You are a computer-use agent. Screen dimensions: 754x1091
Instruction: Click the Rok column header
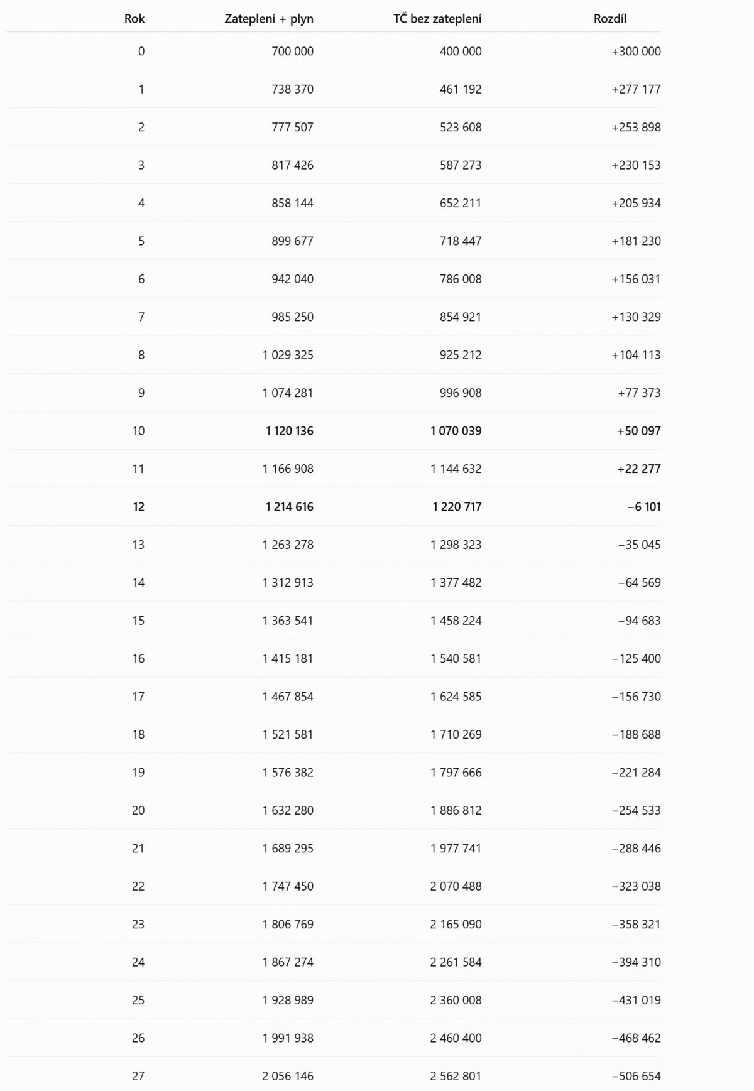click(134, 19)
